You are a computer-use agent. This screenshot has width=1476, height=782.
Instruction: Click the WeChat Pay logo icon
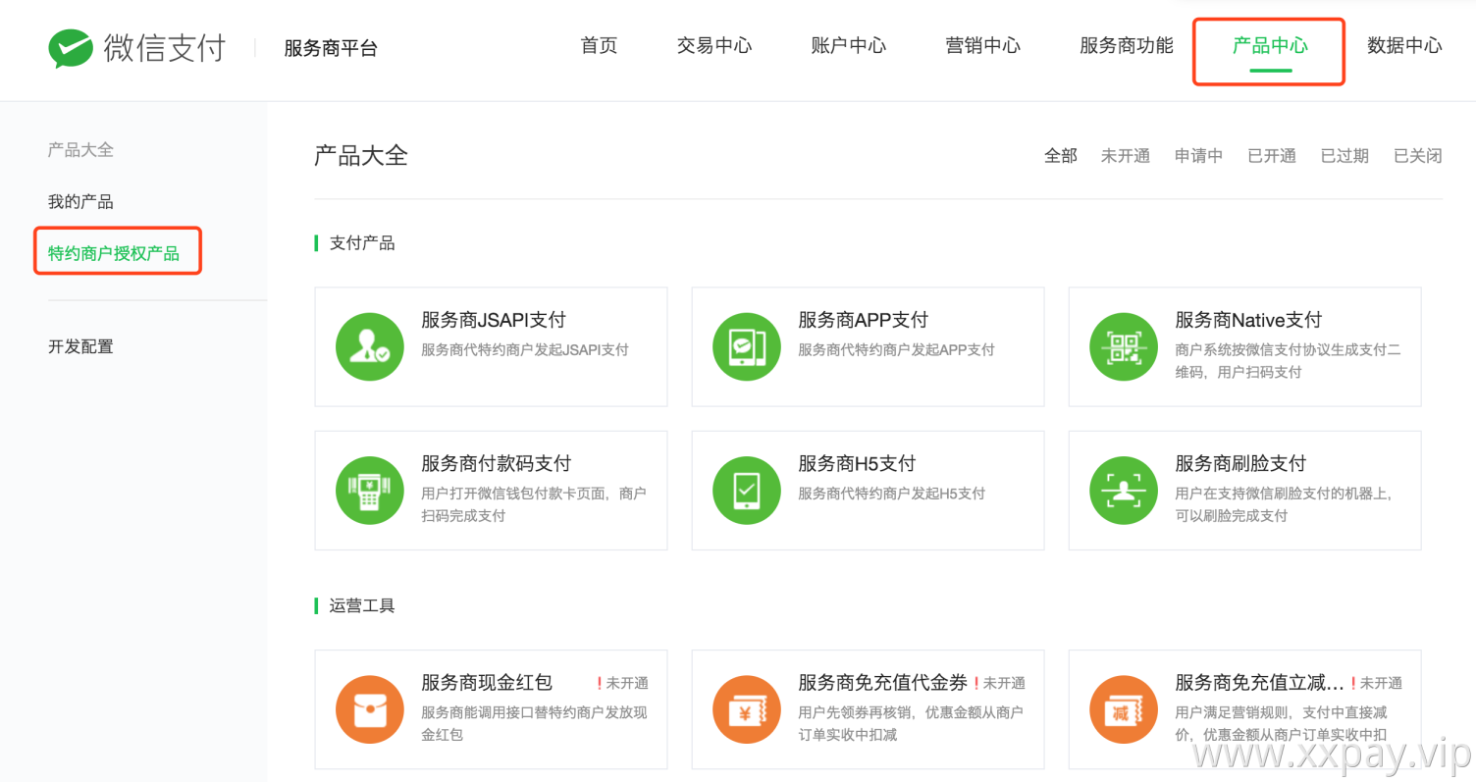coord(70,48)
